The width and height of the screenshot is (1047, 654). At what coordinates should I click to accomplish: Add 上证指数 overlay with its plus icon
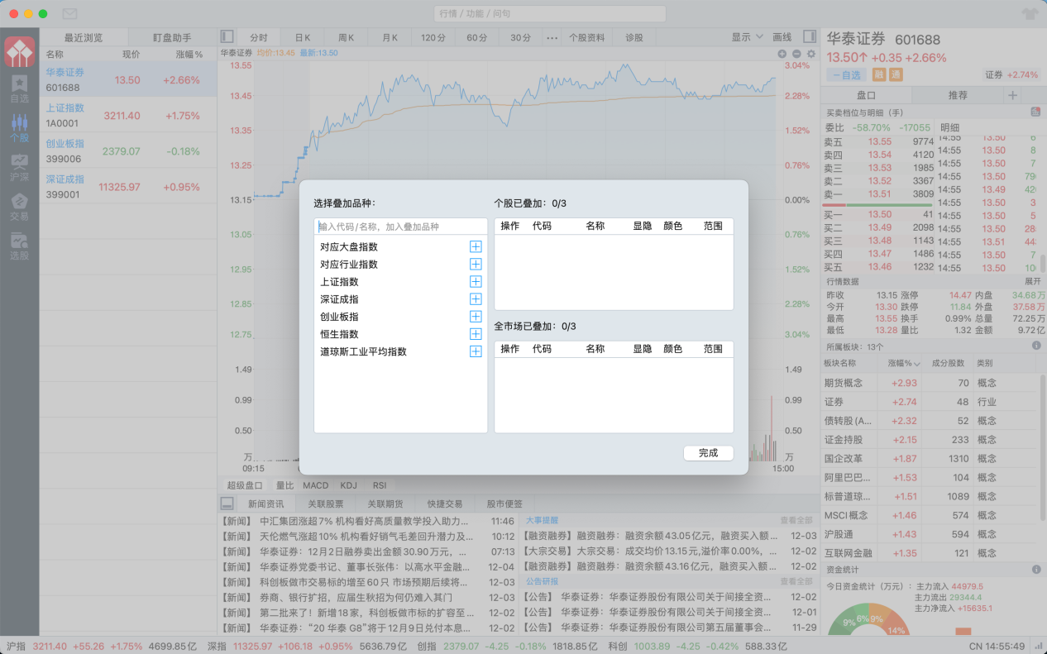(x=476, y=281)
